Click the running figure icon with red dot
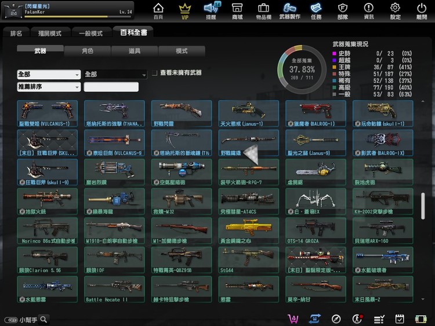Image resolution: width=435 pixels, height=326 pixels. [357, 319]
